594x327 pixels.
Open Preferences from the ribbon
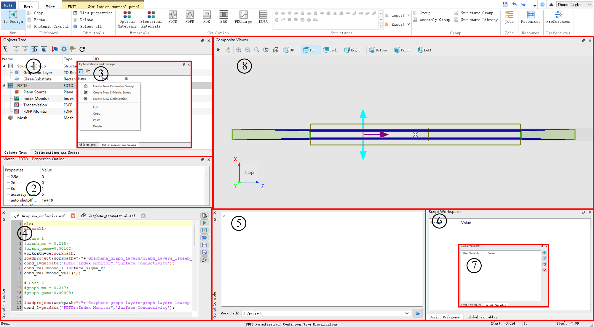pos(558,17)
